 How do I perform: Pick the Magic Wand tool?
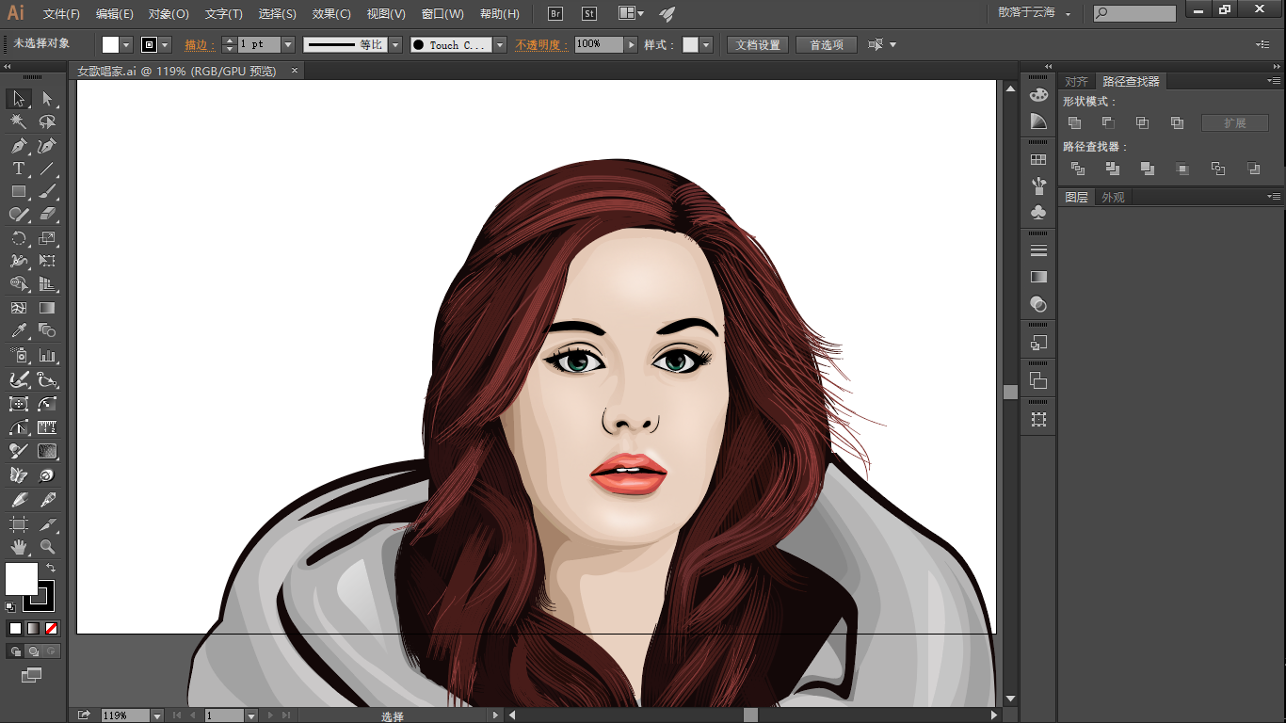click(x=18, y=121)
